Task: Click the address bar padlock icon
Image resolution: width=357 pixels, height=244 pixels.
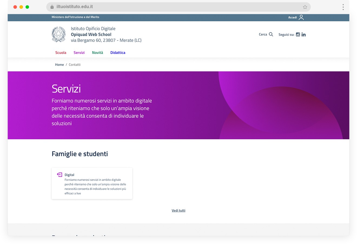Action: (52, 7)
